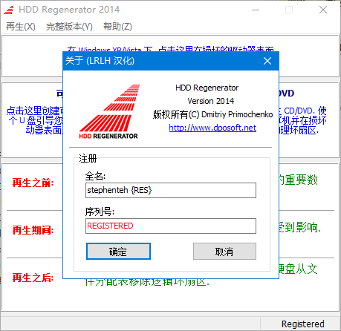Screen dimensions: 341x331
Task: Minimize the HDD Regenerator 2014 window
Action: point(256,10)
